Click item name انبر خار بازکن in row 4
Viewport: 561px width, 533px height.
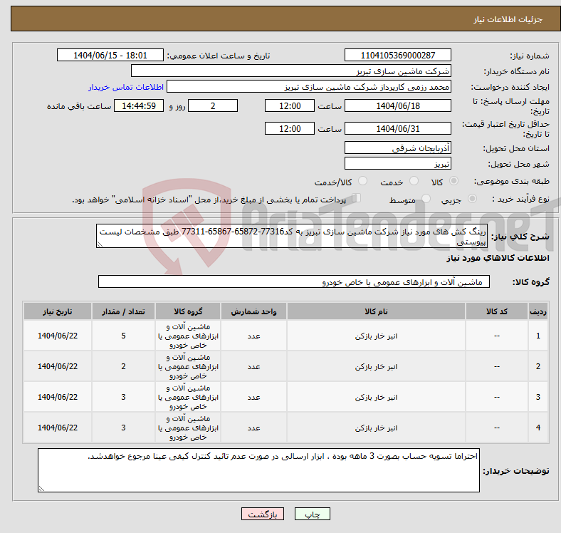376,428
